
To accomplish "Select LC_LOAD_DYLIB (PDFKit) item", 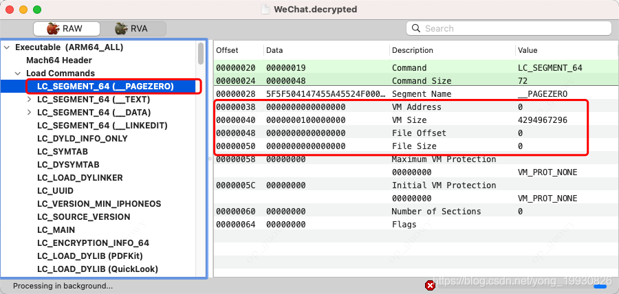I will 90,256.
